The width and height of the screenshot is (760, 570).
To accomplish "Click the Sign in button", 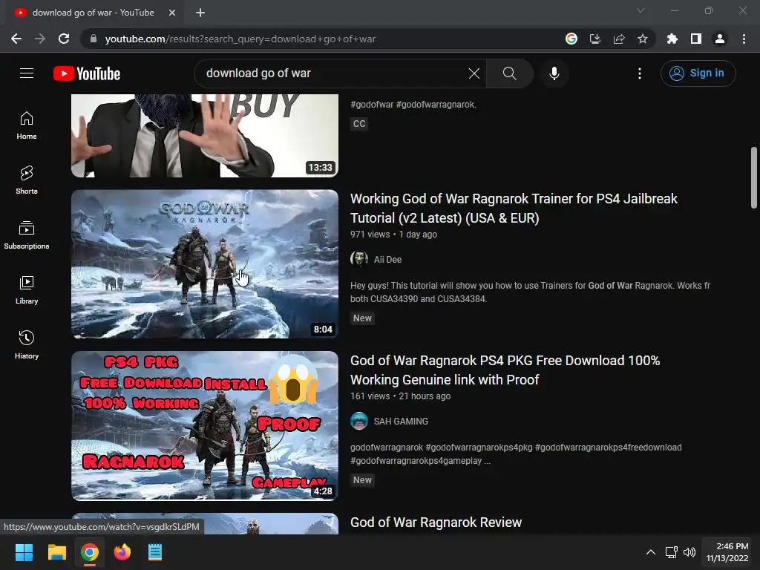I will click(698, 73).
